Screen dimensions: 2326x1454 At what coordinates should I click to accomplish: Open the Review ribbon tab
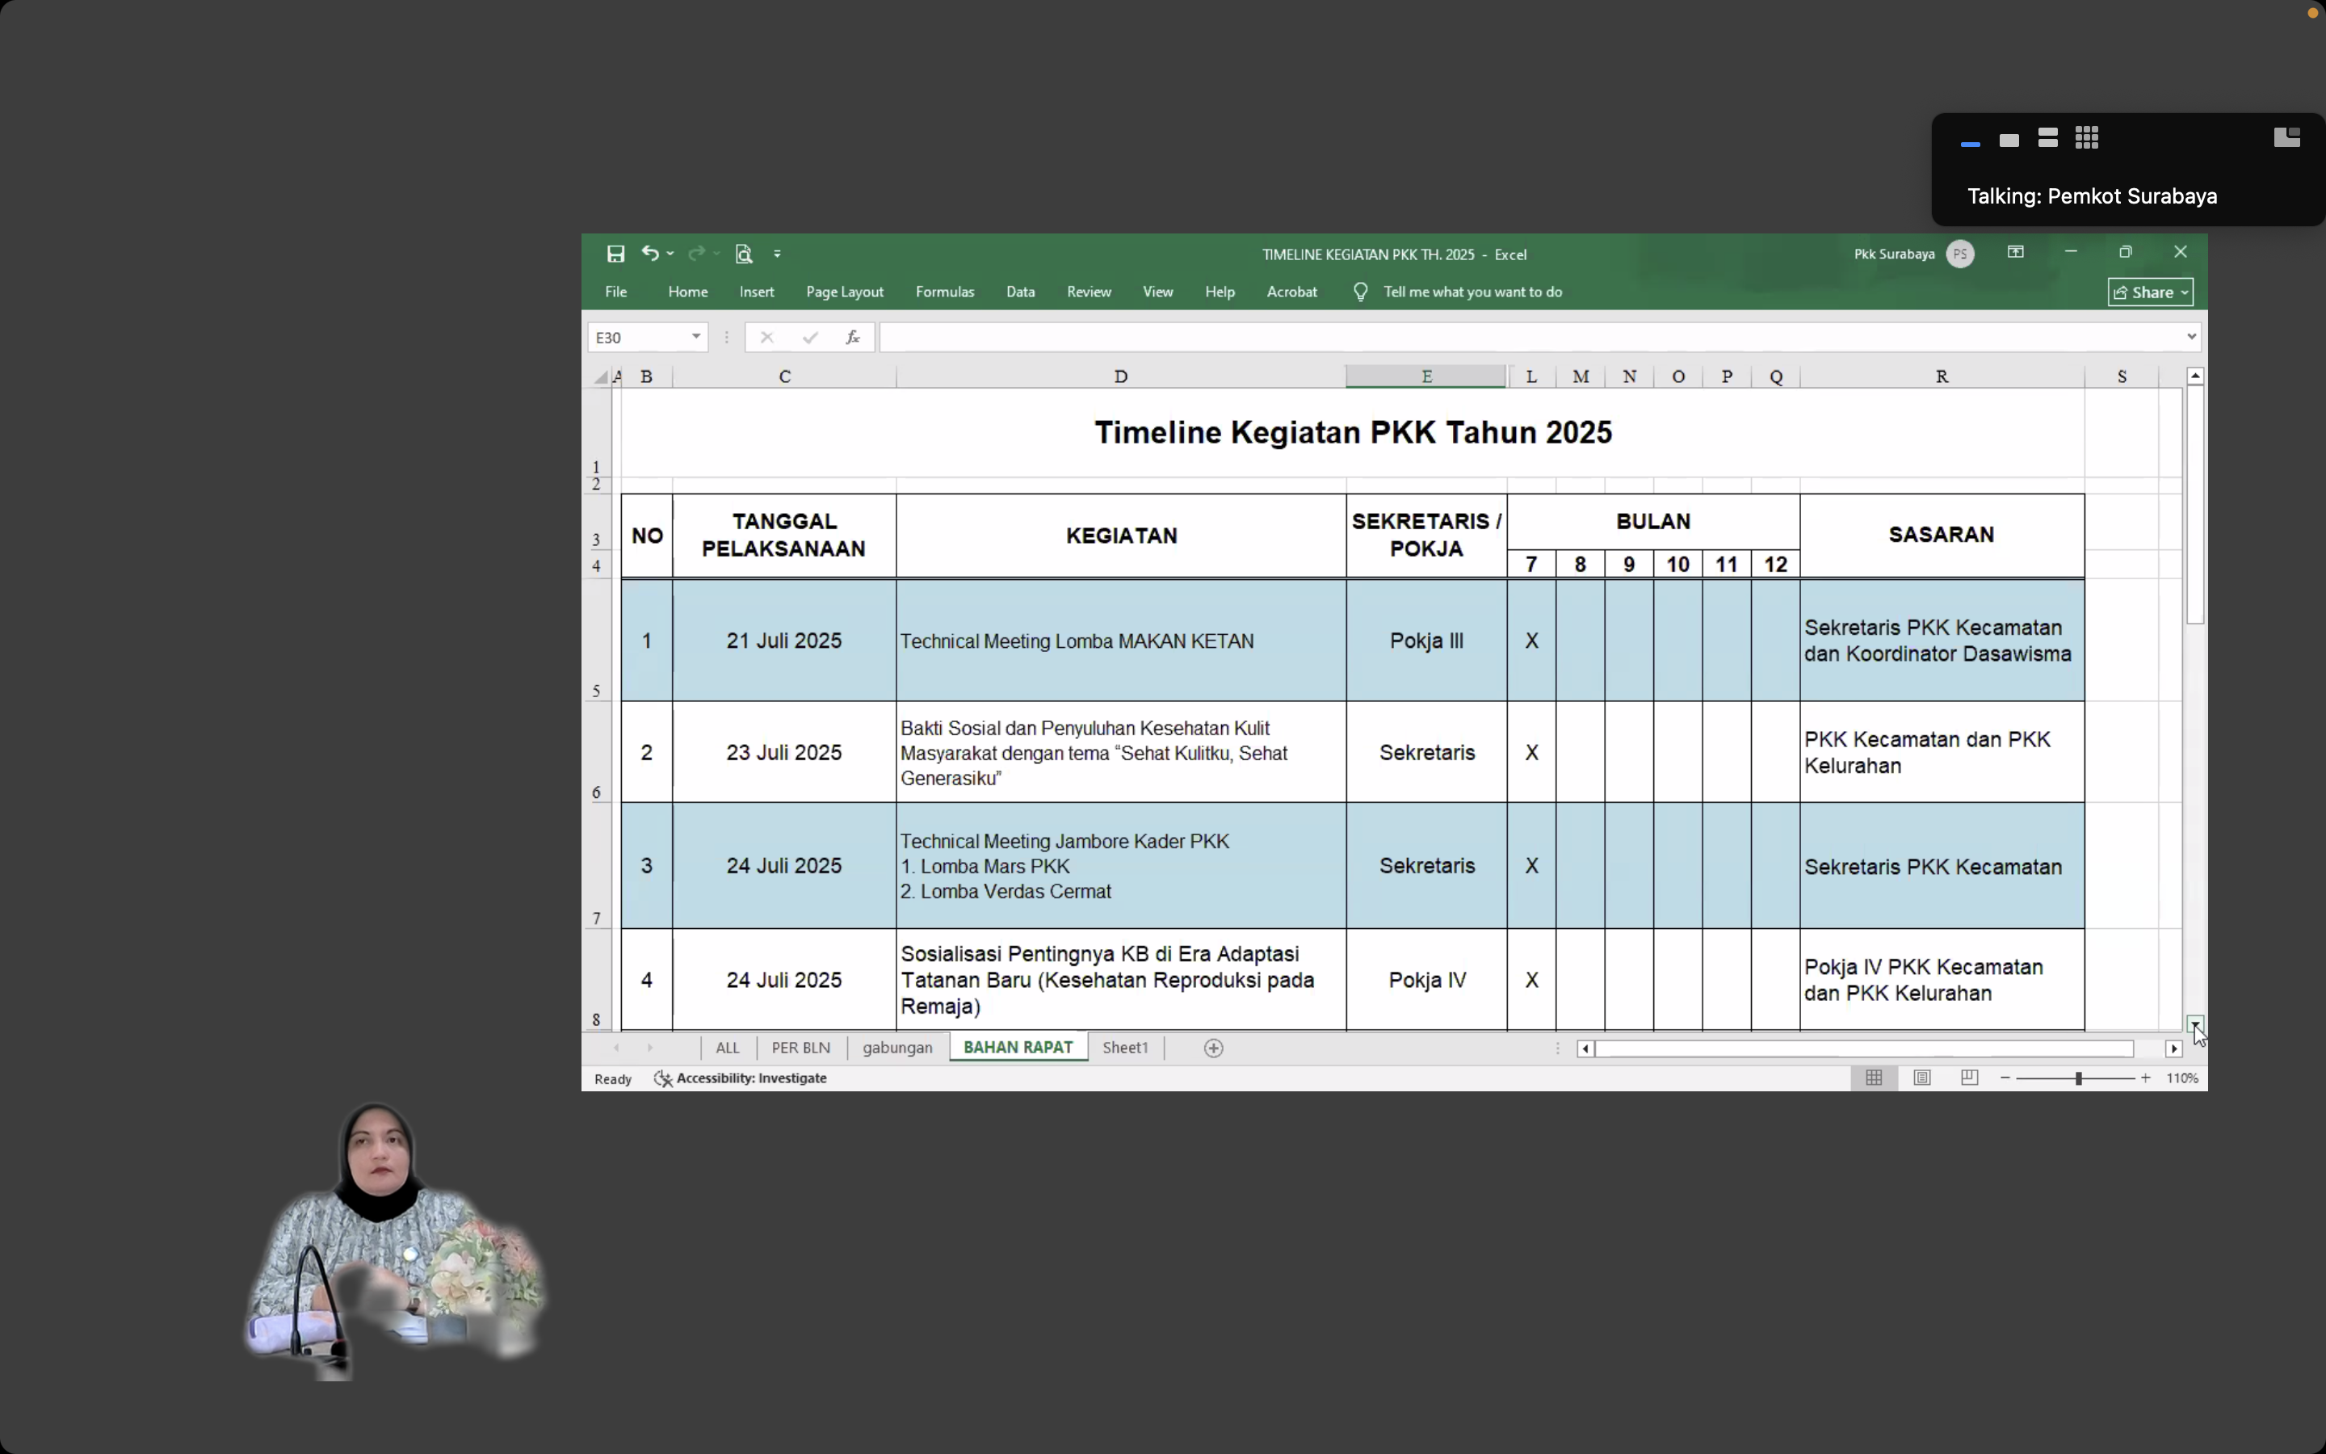1089,292
